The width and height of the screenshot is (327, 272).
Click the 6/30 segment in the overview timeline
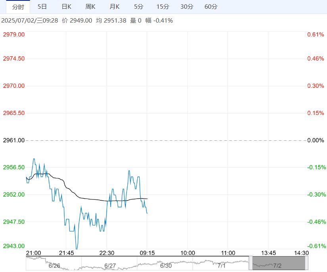tap(165, 265)
